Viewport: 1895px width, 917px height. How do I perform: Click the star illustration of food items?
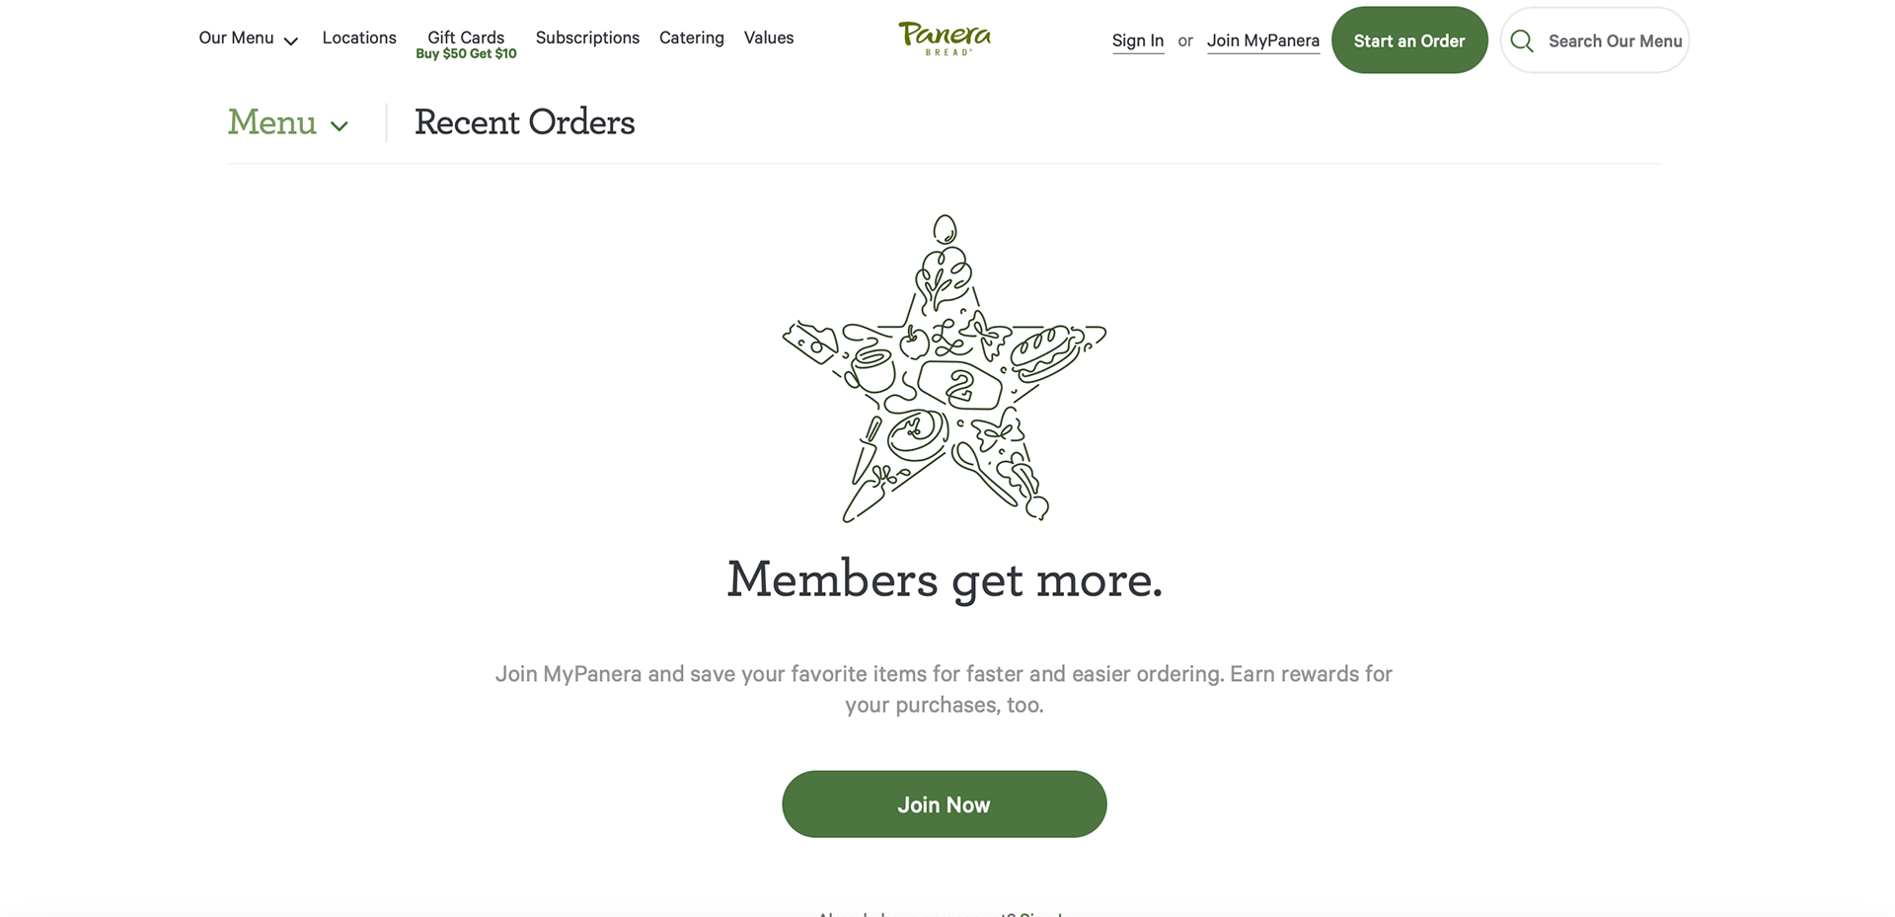point(945,368)
